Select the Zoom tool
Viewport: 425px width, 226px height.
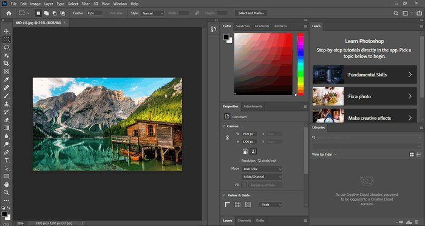6,193
